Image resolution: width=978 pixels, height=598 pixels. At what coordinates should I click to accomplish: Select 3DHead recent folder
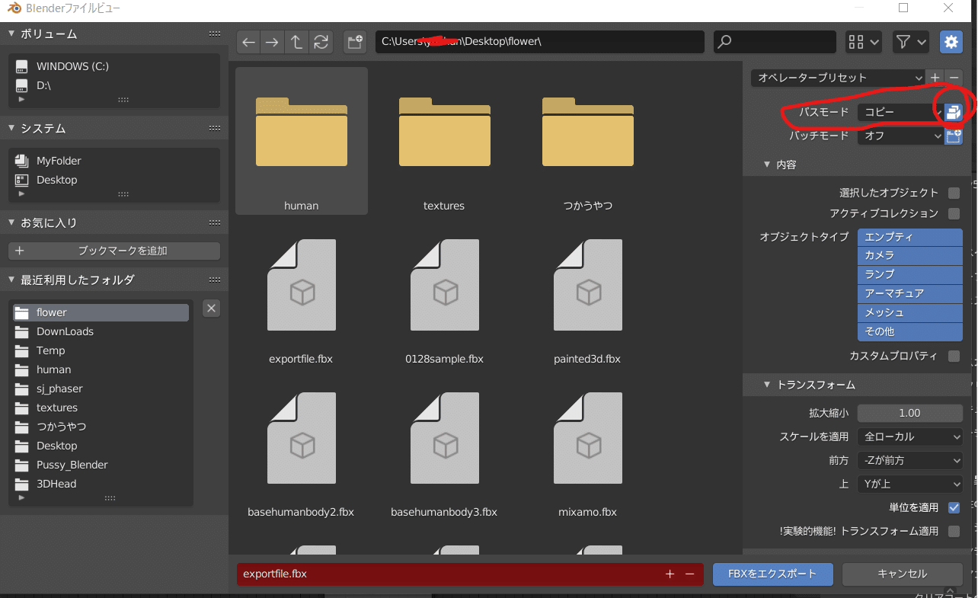coord(101,484)
